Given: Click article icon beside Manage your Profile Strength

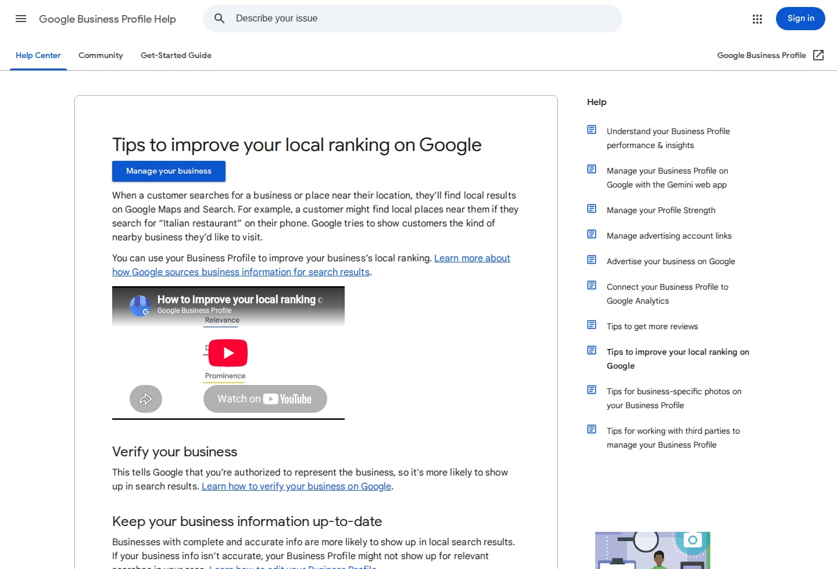Looking at the screenshot, I should (x=592, y=208).
